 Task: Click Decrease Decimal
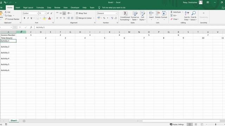(x=116, y=18)
